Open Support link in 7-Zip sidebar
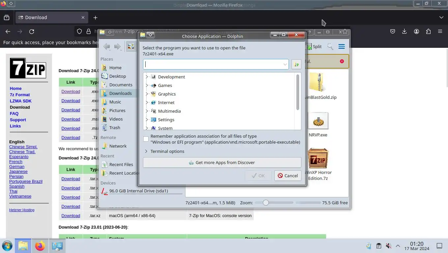Image resolution: width=448 pixels, height=253 pixels. pos(18,120)
